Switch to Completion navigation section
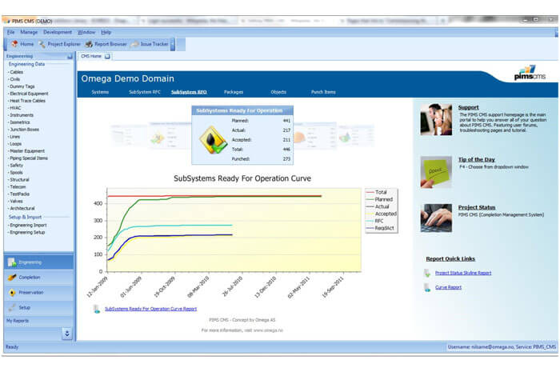The height and width of the screenshot is (372, 560). tap(38, 278)
